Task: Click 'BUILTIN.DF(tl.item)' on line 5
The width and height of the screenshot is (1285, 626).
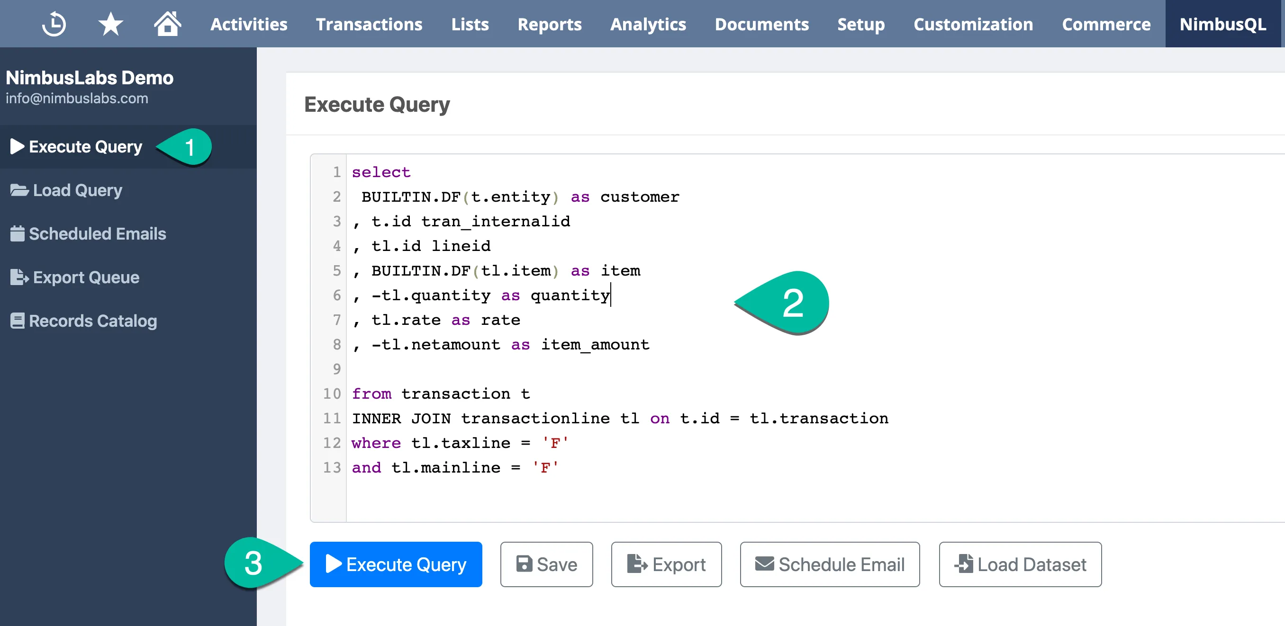Action: (465, 271)
